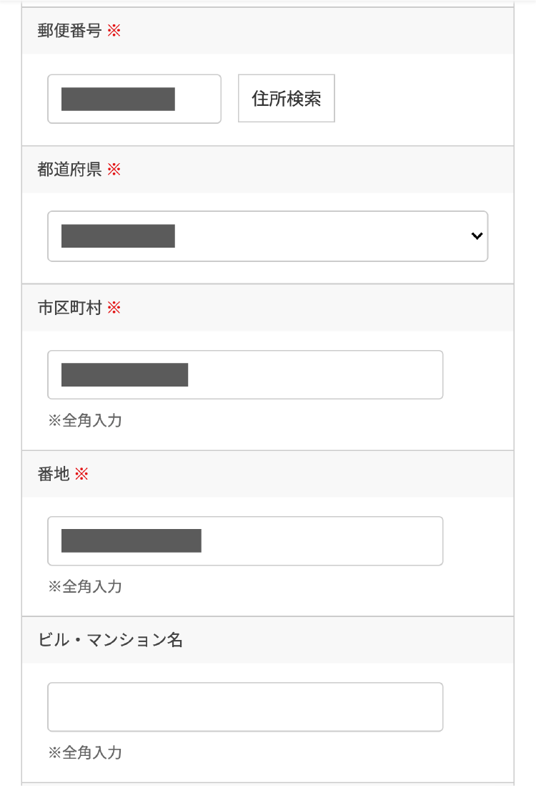Click the ビル・マンション名 label
This screenshot has height=786, width=536.
click(109, 641)
